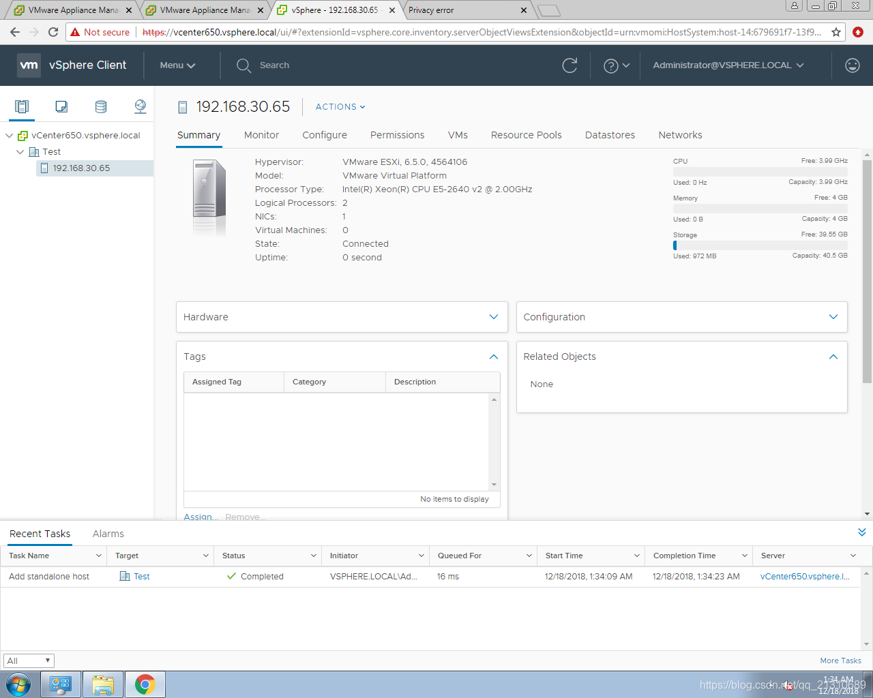
Task: Select Test datacenter in inventory tree
Action: click(51, 151)
